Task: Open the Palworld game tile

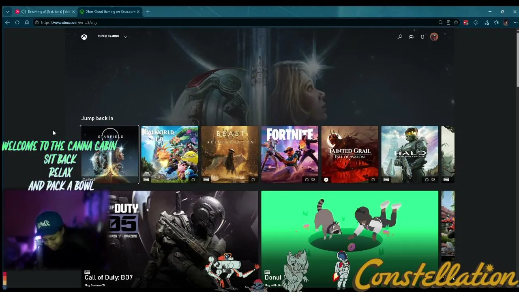Action: [x=170, y=155]
